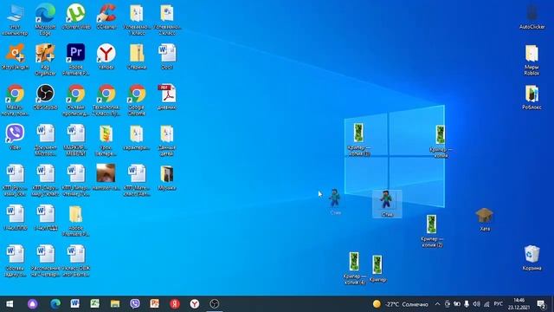Select the Крипер — копия (4) image
Screen dimensions: 554x312
click(354, 268)
